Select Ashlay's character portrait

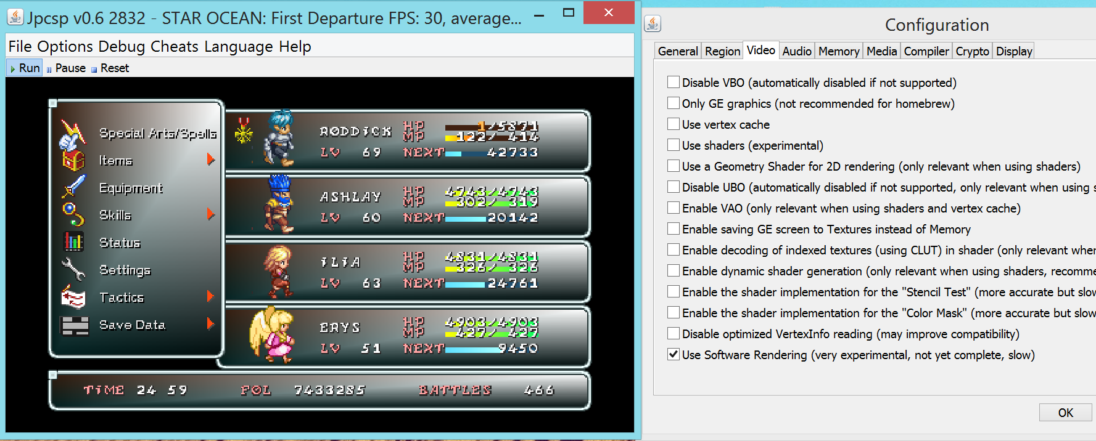tap(279, 204)
